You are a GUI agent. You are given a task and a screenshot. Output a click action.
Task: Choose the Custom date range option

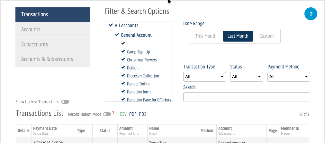(266, 36)
